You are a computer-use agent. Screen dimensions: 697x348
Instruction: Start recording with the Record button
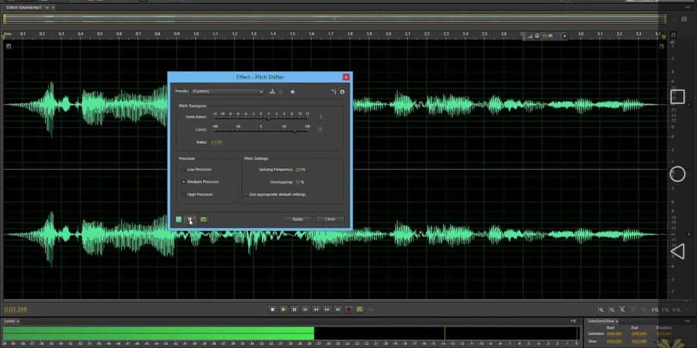coord(349,309)
